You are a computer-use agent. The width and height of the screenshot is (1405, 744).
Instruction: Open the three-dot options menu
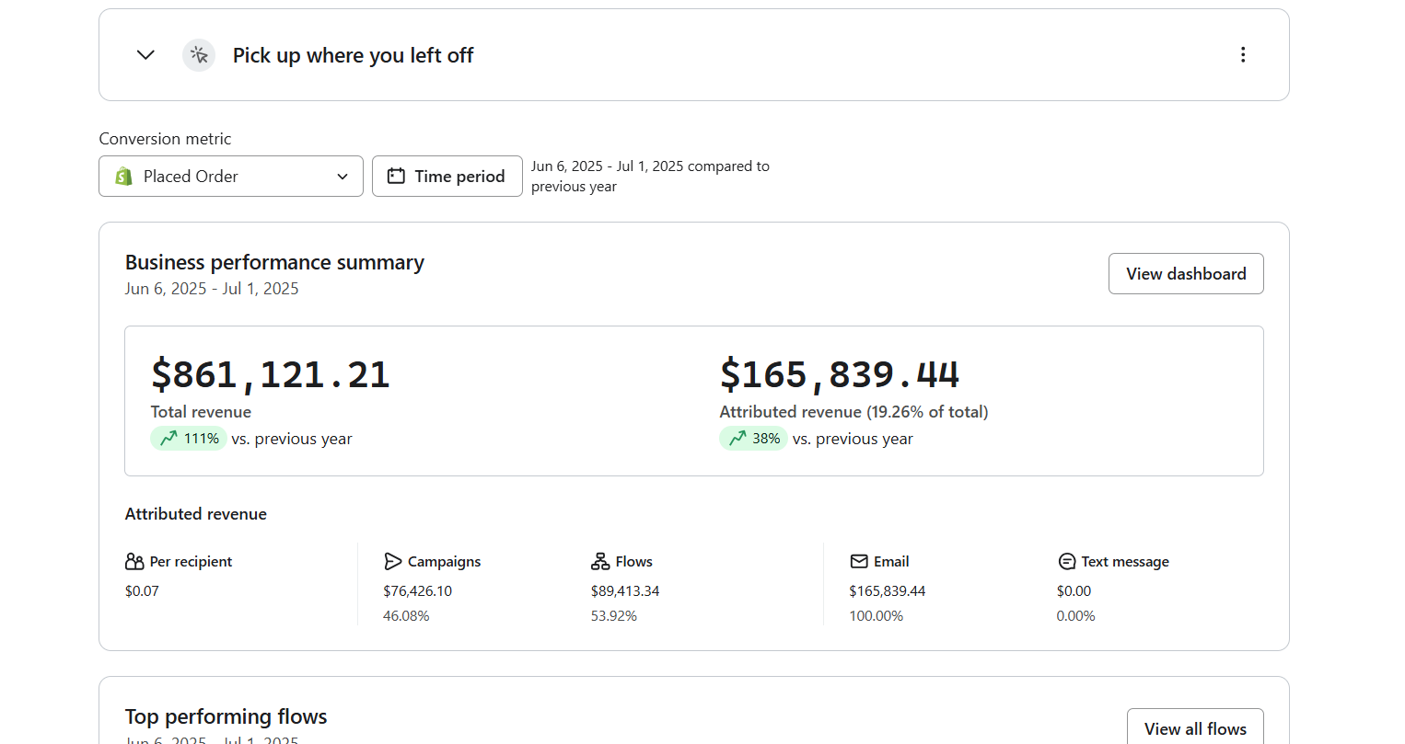pos(1243,55)
